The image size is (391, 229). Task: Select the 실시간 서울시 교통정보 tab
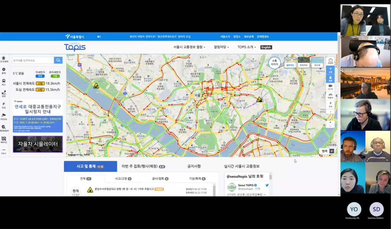click(x=242, y=166)
